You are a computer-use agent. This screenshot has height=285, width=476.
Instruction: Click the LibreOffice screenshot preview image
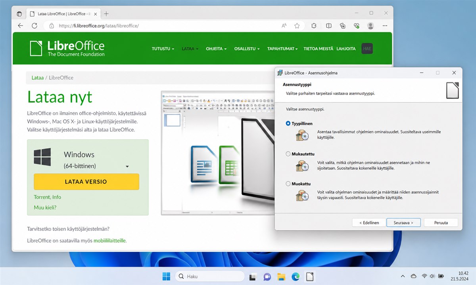pos(217,153)
